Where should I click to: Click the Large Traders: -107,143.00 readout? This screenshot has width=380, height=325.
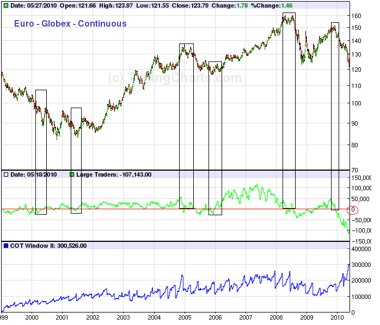(114, 174)
